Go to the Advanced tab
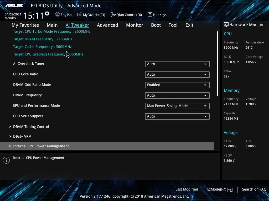This screenshot has width=269, height=201. [x=107, y=25]
